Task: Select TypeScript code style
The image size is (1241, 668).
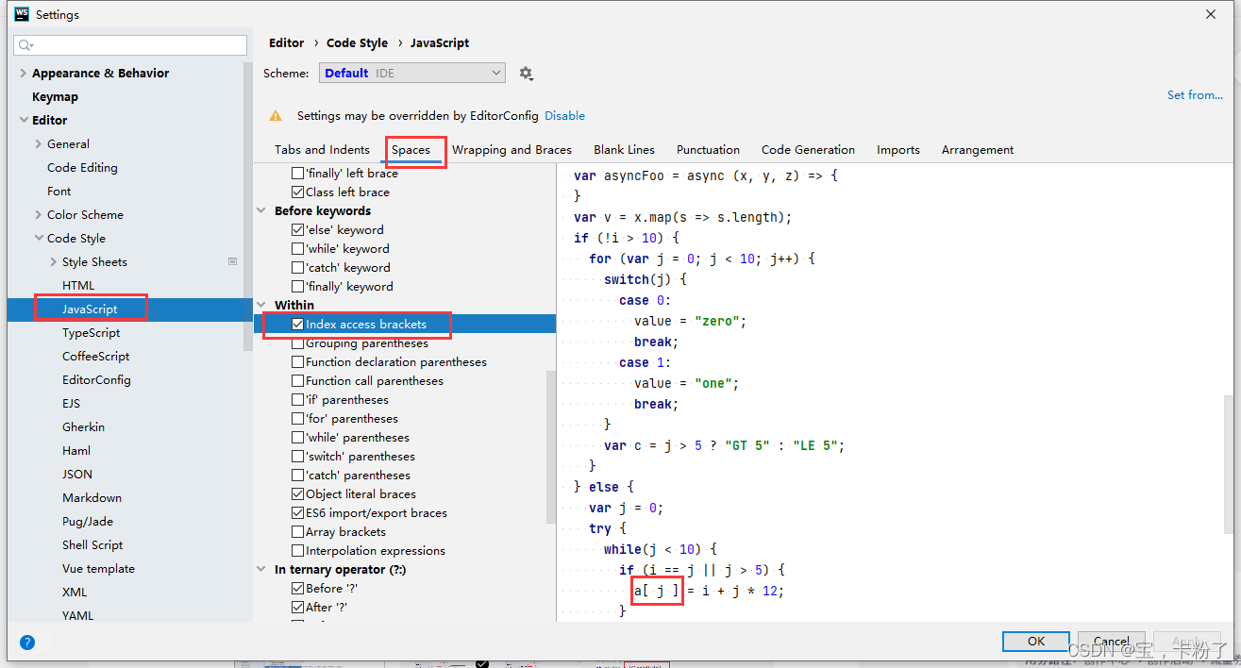Action: click(91, 333)
